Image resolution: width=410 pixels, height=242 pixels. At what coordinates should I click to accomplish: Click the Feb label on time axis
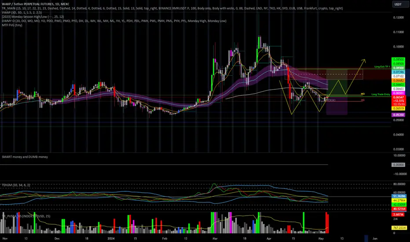click(165, 238)
